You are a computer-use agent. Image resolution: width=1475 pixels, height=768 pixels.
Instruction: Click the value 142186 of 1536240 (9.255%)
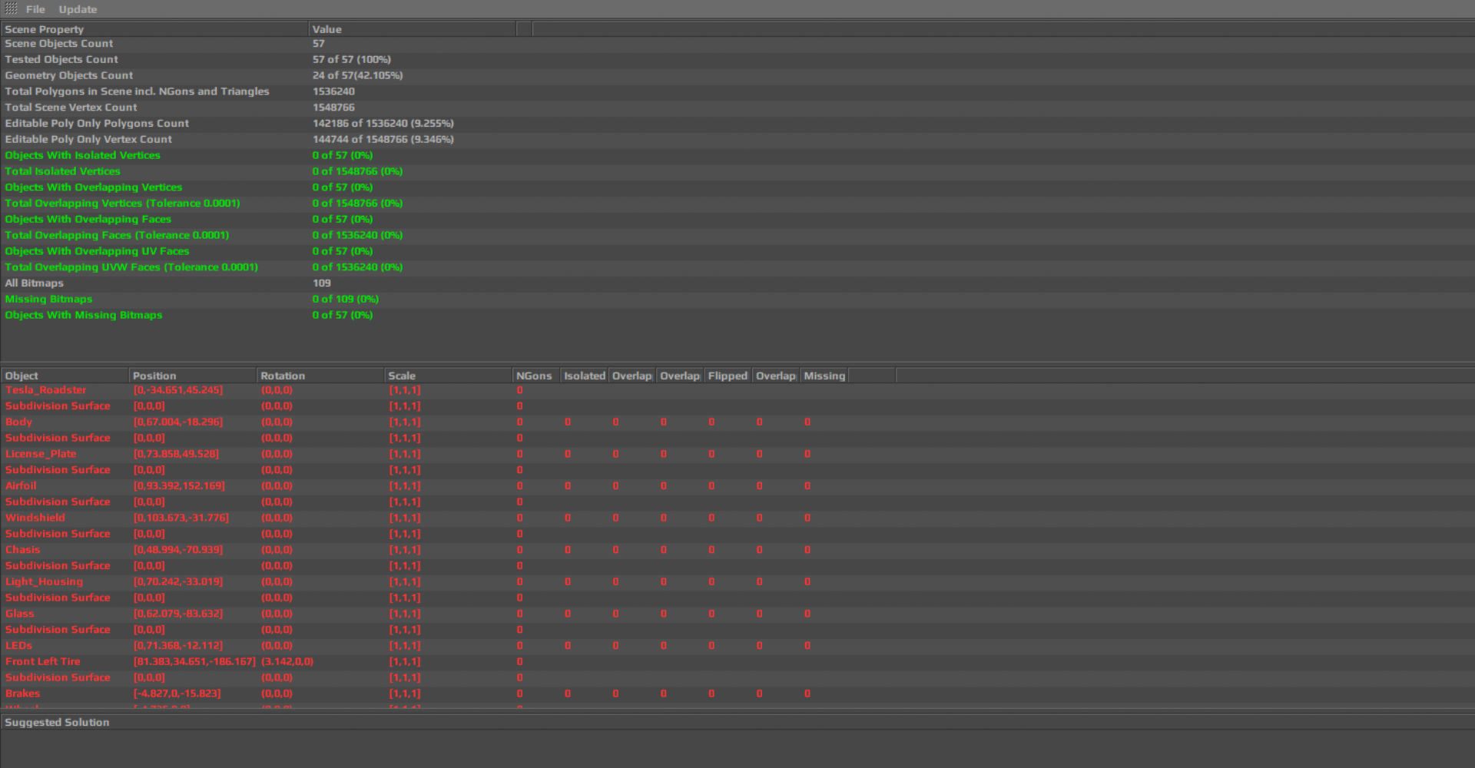[x=383, y=124]
